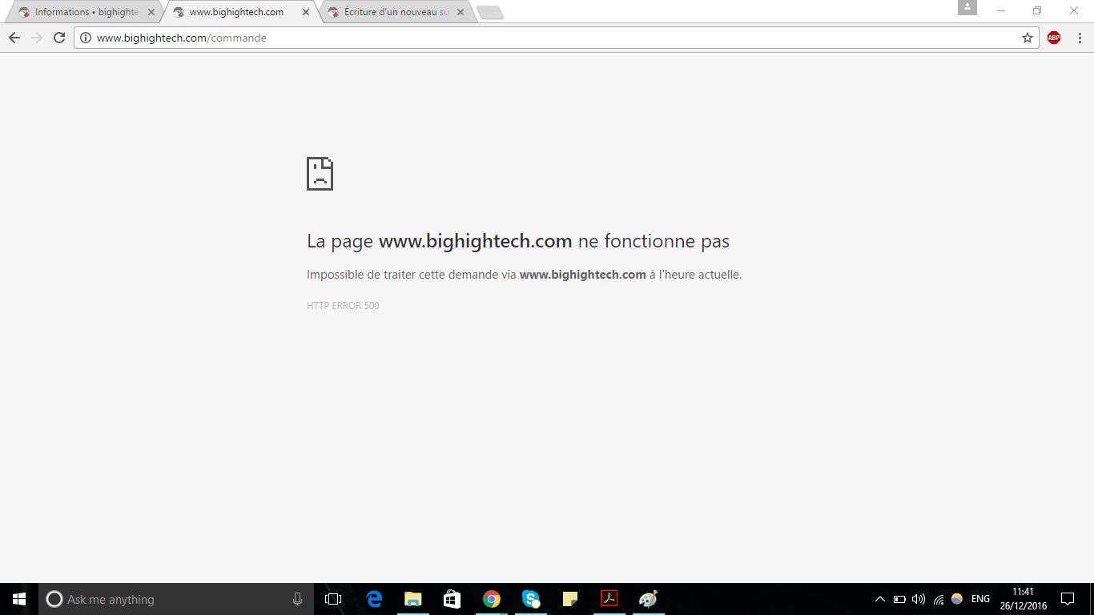1094x615 pixels.
Task: Reload the bighightech.com page
Action: [x=58, y=38]
